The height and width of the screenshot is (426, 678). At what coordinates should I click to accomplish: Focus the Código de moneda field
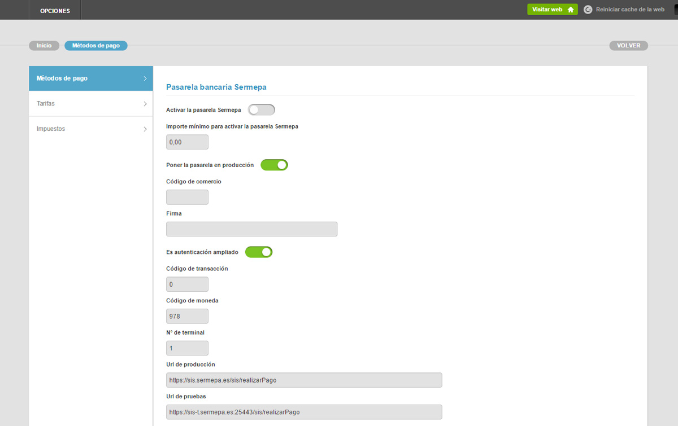(187, 316)
